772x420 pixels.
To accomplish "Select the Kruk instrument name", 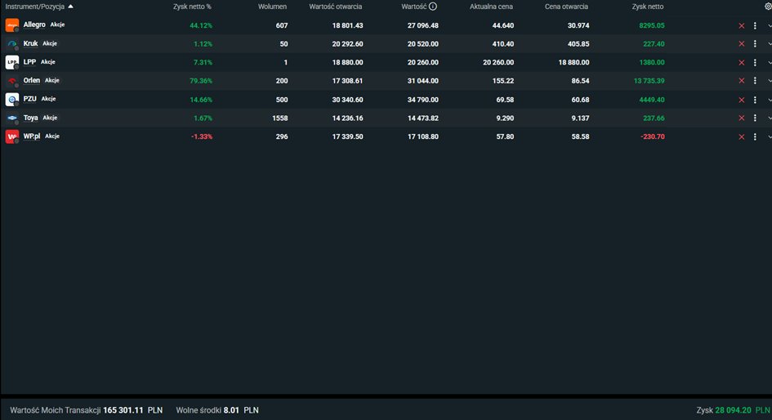I will click(30, 43).
